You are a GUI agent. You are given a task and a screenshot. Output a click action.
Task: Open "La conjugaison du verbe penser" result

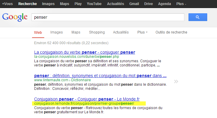click(x=85, y=52)
